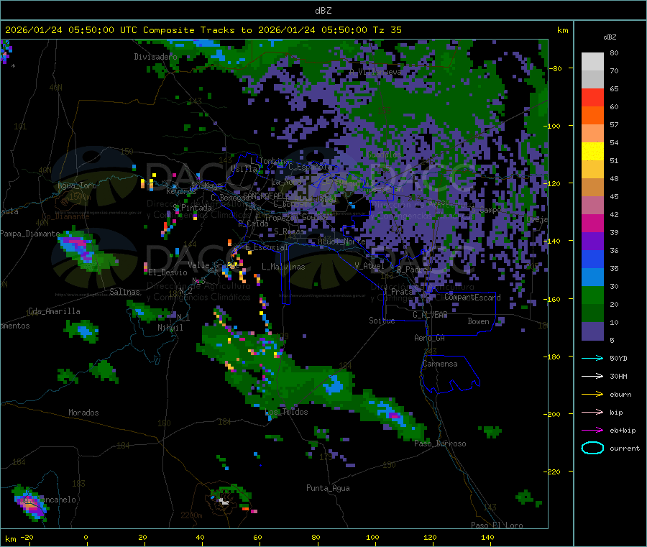Click the 'current' legend label

[624, 448]
